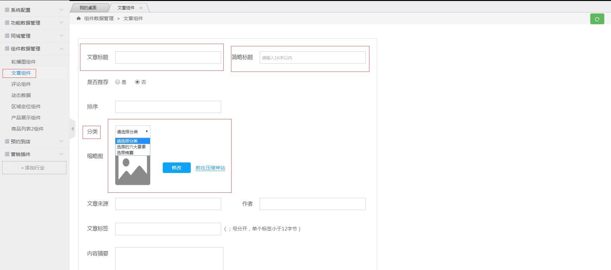Focus the 排序 input field
Screen dimensions: 611x270
point(168,107)
